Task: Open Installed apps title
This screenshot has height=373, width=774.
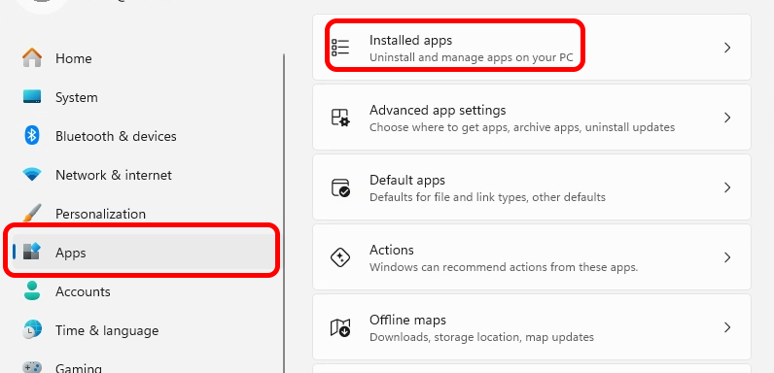Action: click(410, 40)
